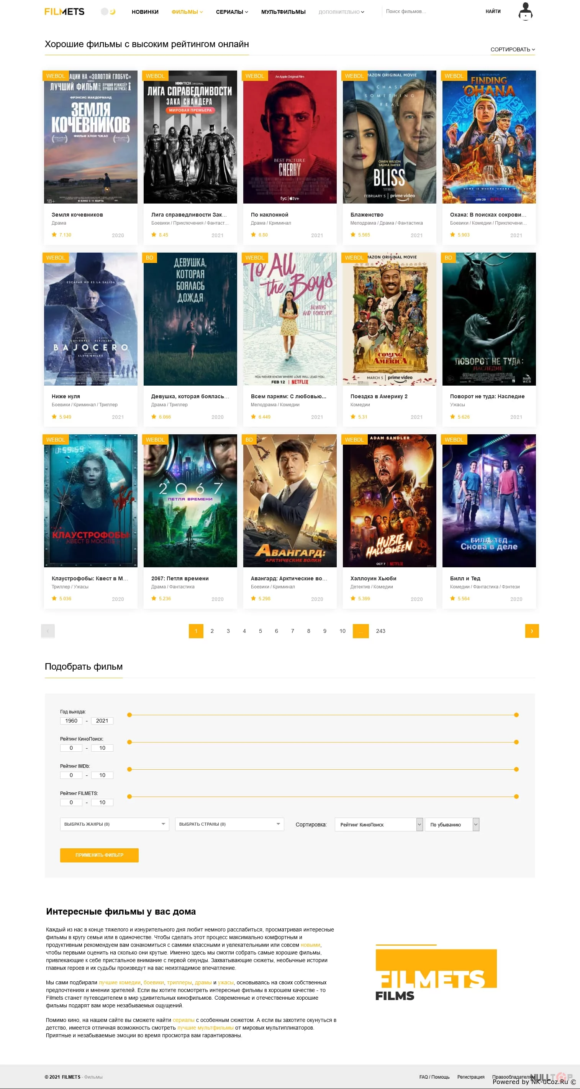
Task: Open the ВЫБРАТЬ СТРАНЫ dropdown
Action: pyautogui.click(x=229, y=824)
